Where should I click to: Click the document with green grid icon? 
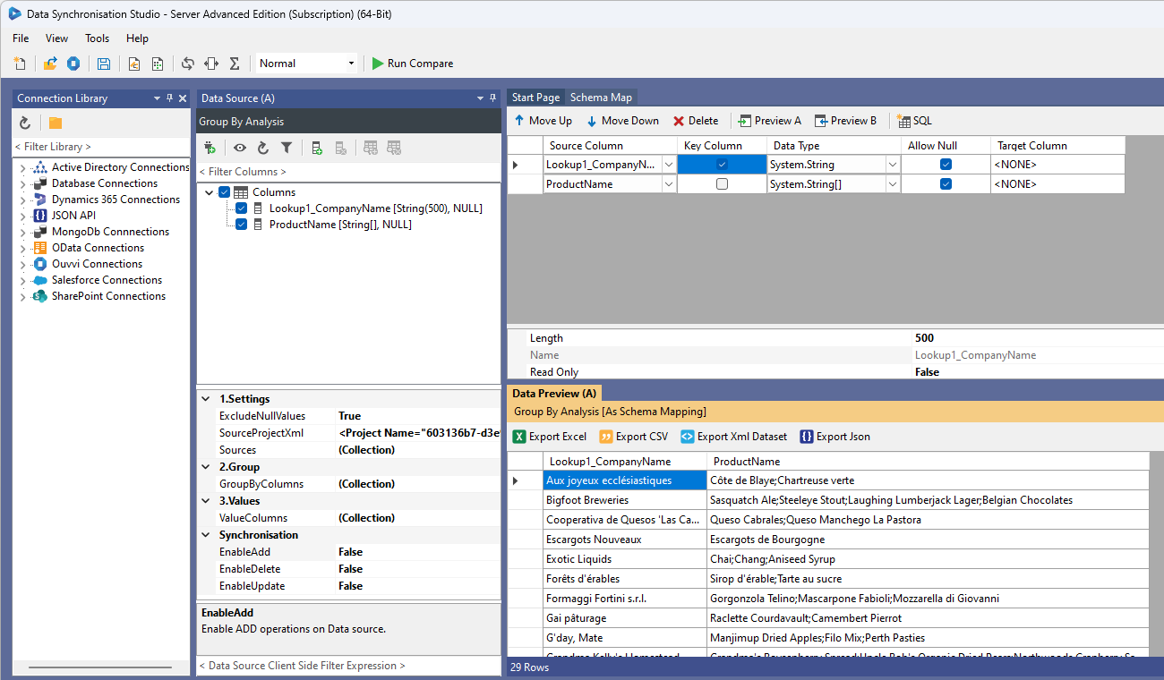pos(158,64)
